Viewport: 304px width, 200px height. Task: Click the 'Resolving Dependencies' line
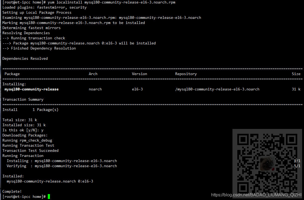click(26, 33)
